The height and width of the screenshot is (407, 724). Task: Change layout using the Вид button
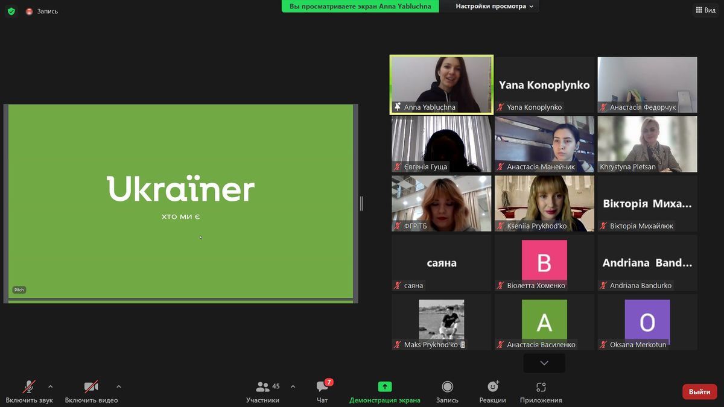click(705, 10)
